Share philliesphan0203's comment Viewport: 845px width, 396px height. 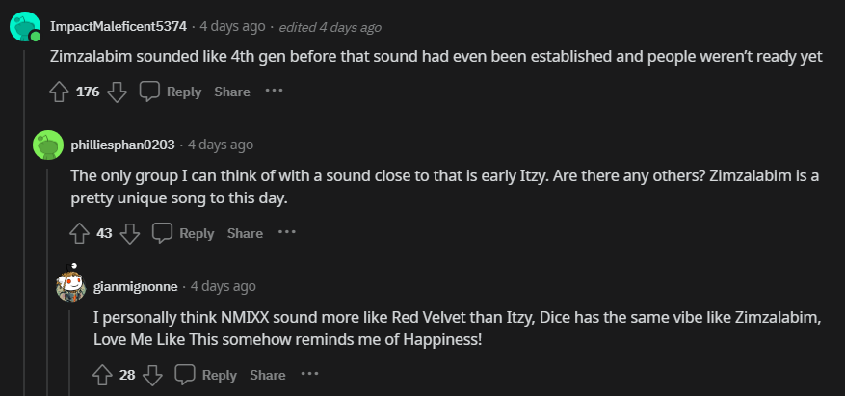[x=245, y=233]
